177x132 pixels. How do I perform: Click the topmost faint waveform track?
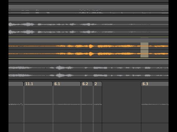[88, 11]
